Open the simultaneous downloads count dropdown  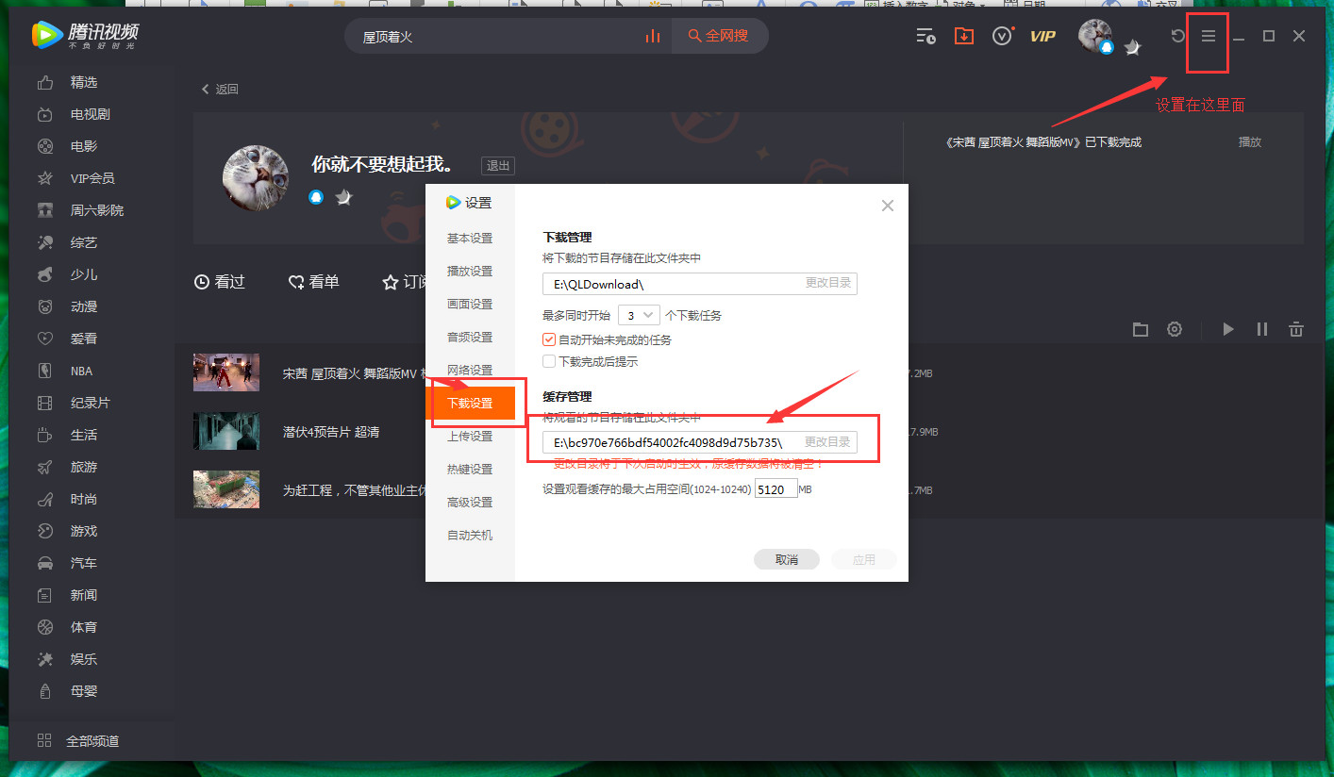(x=639, y=314)
